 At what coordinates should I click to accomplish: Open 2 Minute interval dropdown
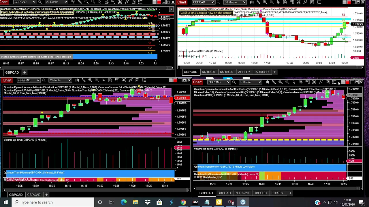click(x=60, y=80)
